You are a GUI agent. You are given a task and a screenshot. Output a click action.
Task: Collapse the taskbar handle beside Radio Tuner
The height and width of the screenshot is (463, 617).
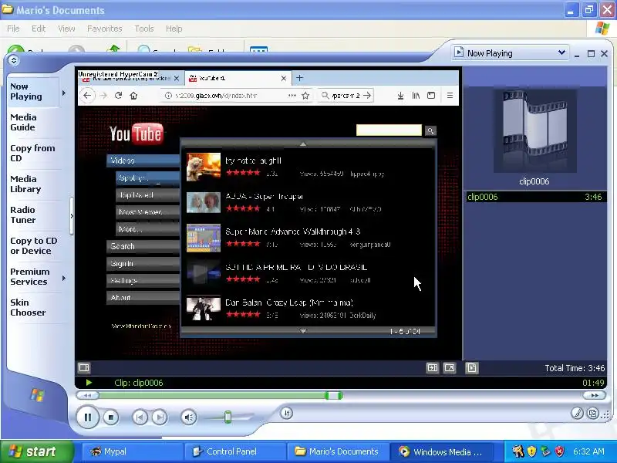click(x=72, y=216)
